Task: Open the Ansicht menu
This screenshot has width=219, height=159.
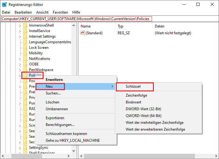Action: [42, 12]
